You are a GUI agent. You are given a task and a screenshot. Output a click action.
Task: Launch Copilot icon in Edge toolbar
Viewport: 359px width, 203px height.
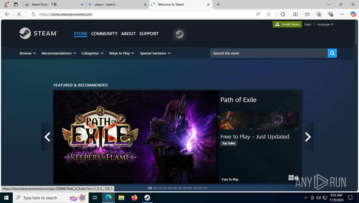353,14
